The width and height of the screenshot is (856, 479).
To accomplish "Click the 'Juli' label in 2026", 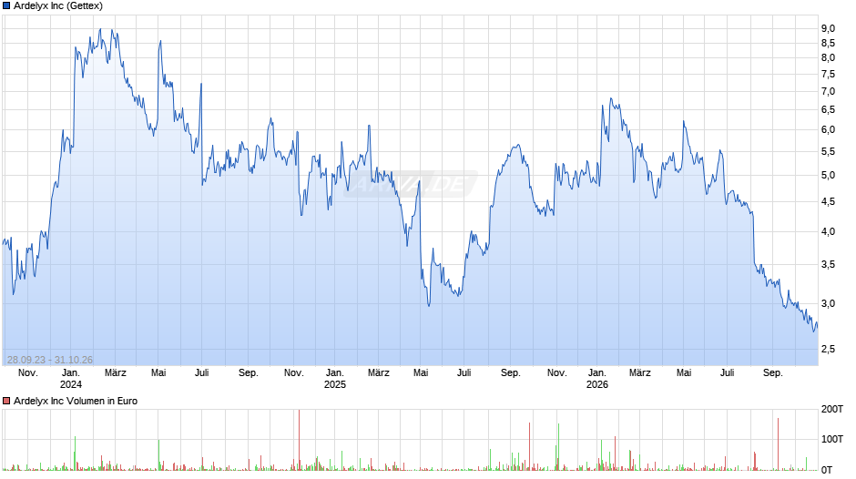I will [728, 373].
